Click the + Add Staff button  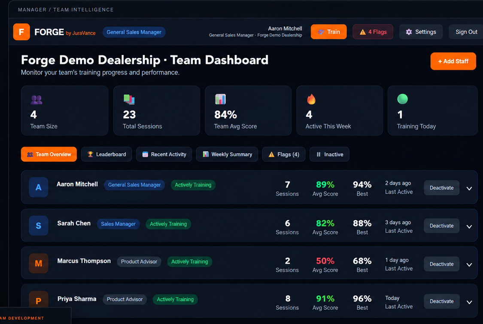[x=453, y=61]
